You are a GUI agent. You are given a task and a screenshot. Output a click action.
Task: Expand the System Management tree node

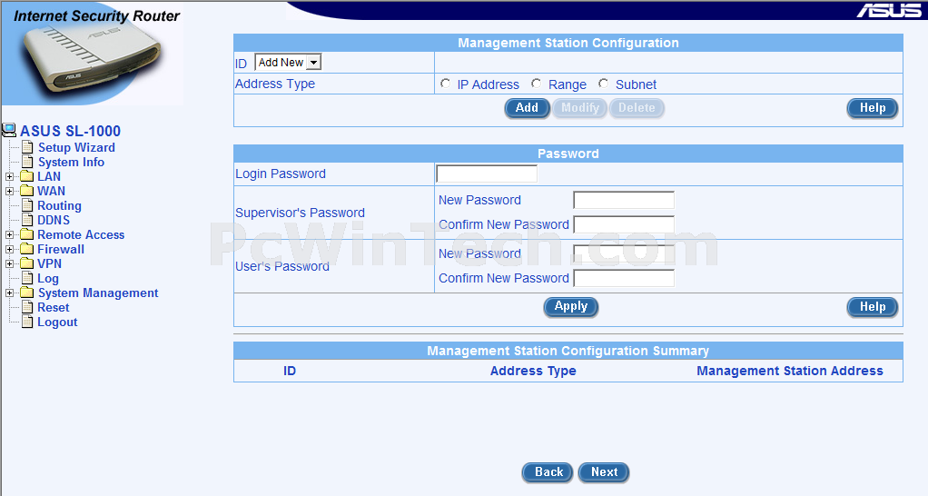[x=9, y=293]
